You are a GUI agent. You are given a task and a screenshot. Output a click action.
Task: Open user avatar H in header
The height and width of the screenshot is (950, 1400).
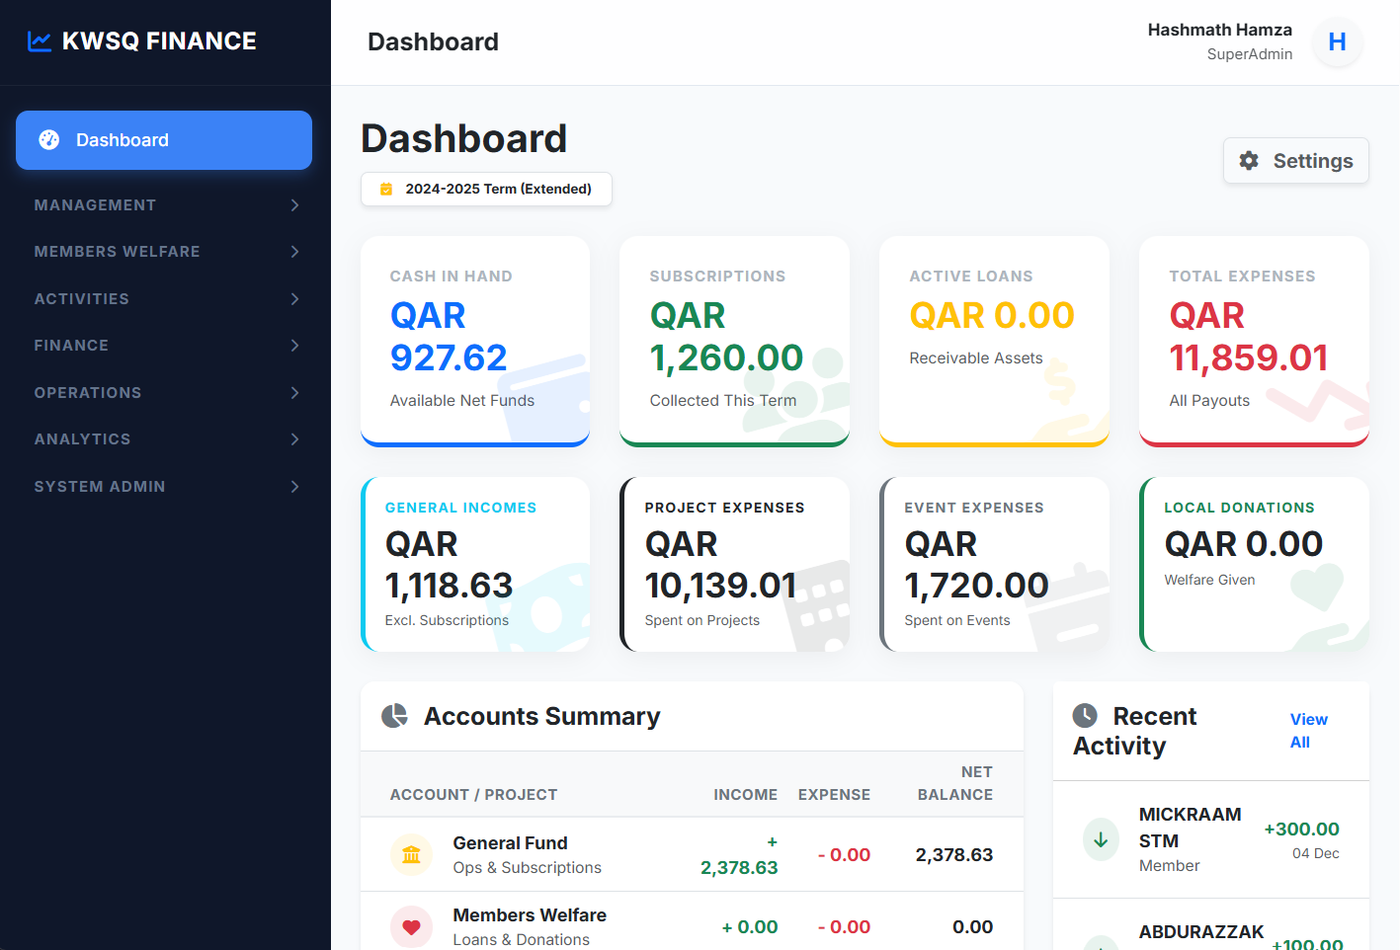coord(1337,42)
